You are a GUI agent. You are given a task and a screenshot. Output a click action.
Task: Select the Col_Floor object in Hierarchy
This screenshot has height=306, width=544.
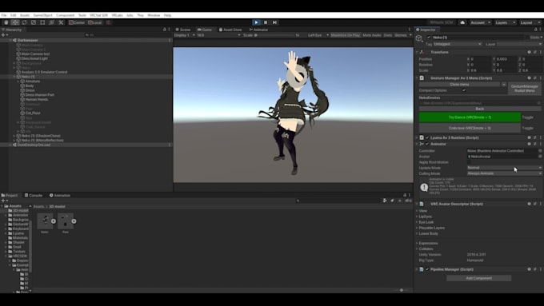33,113
